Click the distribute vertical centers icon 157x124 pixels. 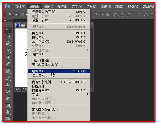[x=146, y=15]
